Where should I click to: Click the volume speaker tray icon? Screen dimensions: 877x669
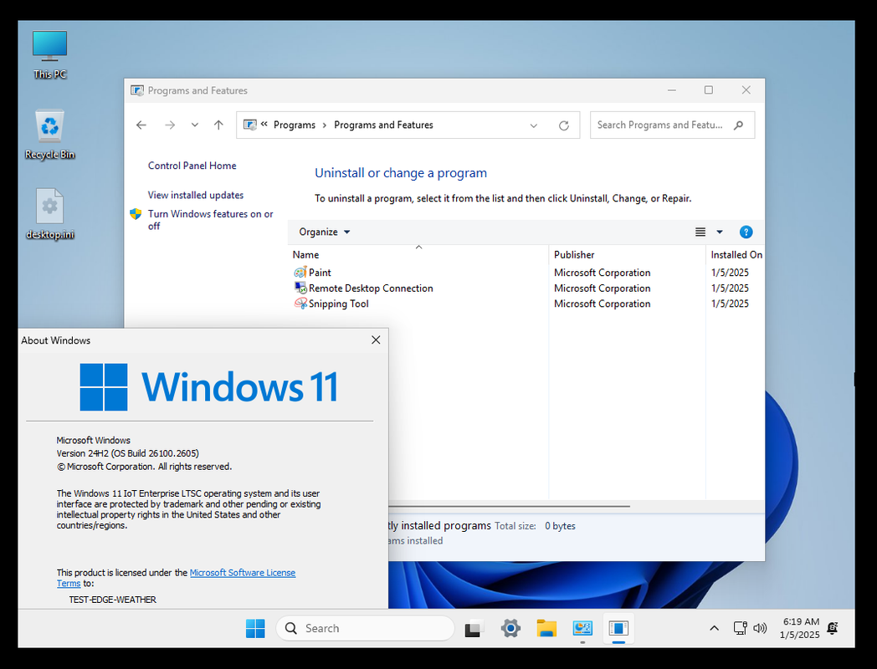point(760,629)
